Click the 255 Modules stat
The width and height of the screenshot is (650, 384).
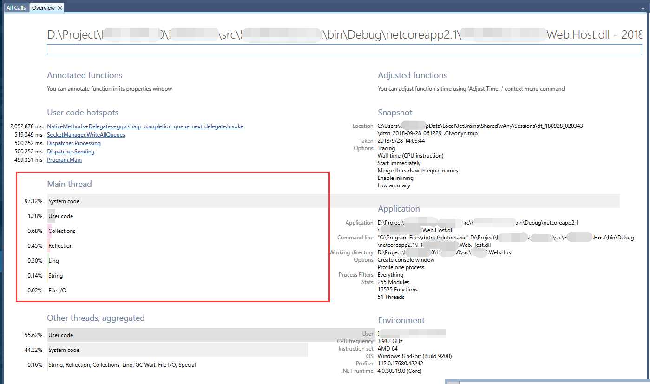(x=394, y=282)
